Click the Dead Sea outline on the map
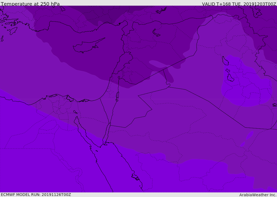Viewport: 277px width, 197px height. tap(117, 95)
